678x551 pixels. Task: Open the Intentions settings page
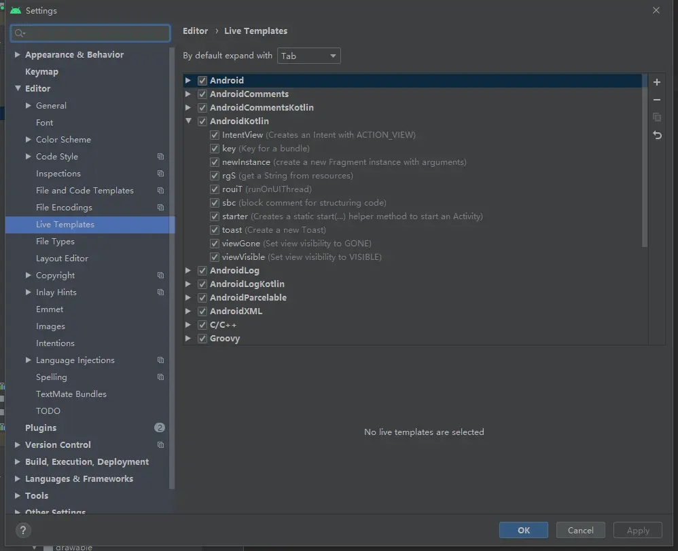[55, 343]
